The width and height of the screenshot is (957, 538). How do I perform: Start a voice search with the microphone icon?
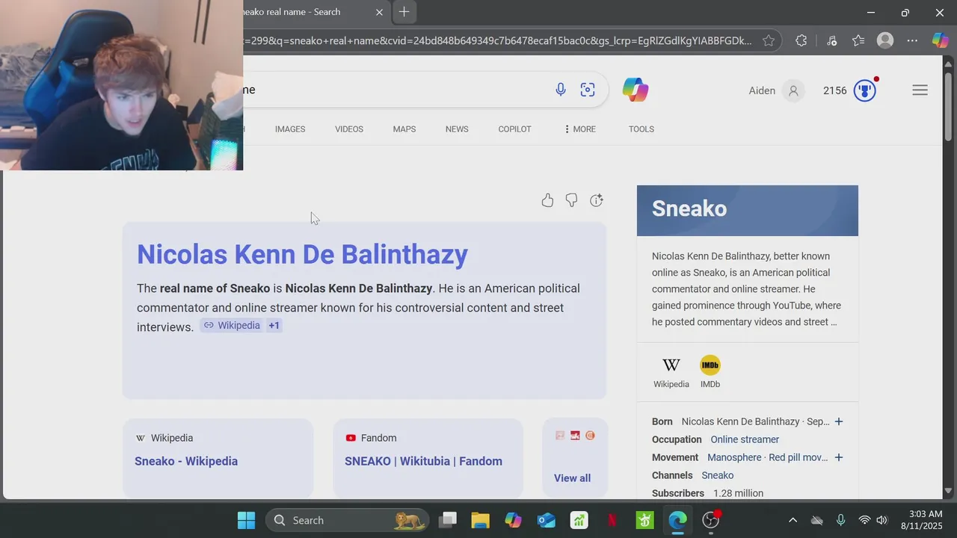point(560,90)
